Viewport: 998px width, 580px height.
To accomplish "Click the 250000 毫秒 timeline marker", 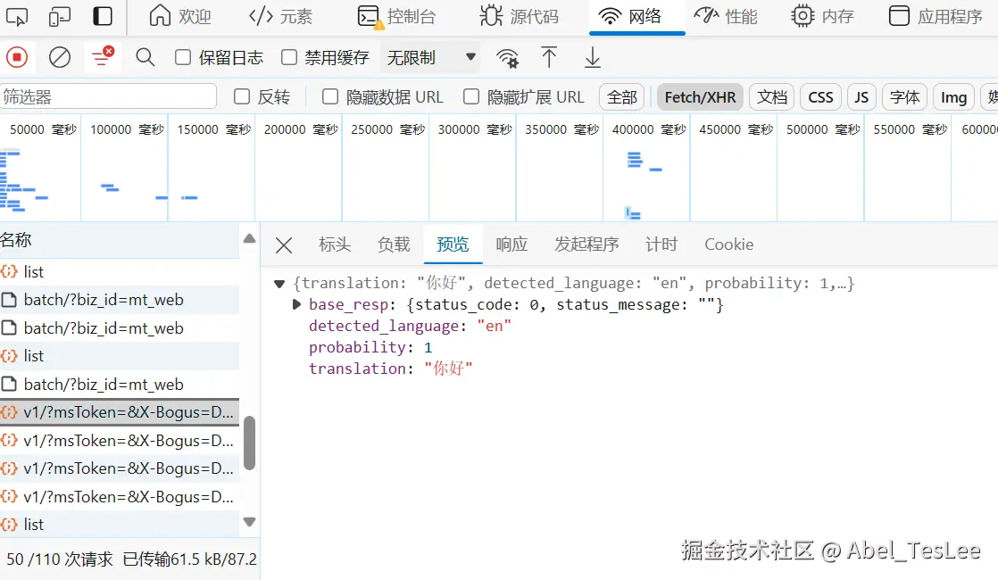I will (387, 129).
